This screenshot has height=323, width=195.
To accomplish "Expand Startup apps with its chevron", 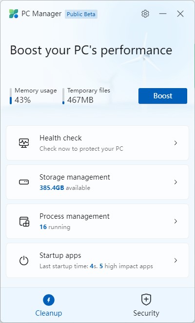I will tap(175, 260).
